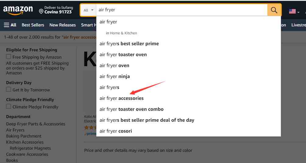Open Best Sellers in navigation bar
The image size is (306, 163).
pyautogui.click(x=33, y=25)
